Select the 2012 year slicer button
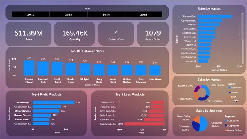 [x=31, y=15]
